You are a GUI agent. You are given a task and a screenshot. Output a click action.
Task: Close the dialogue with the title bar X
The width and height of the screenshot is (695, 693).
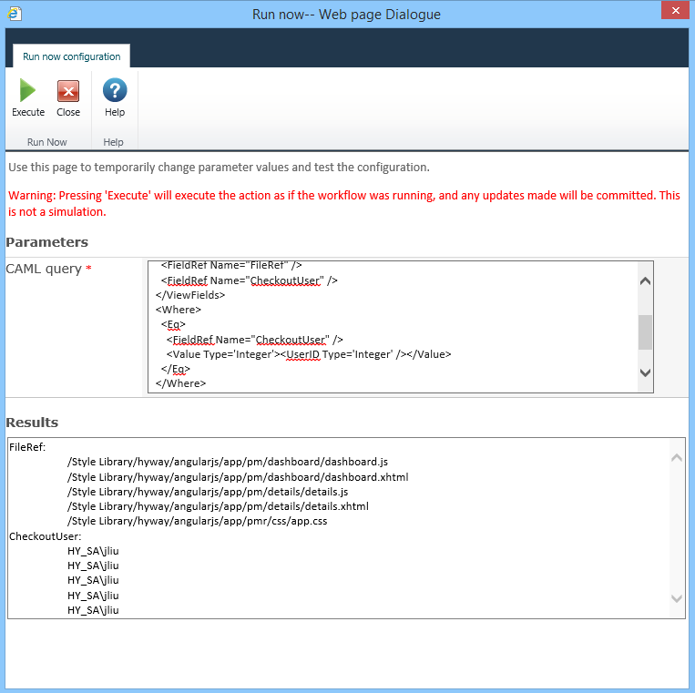click(673, 13)
